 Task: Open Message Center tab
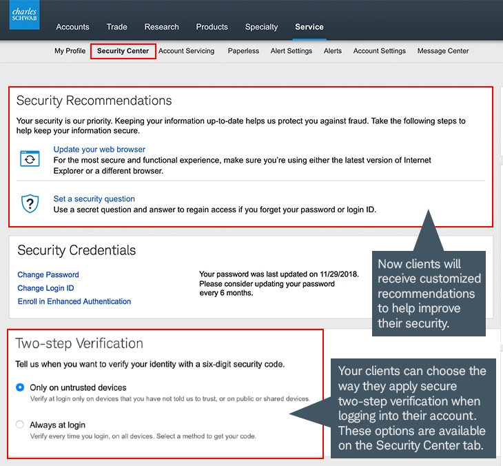(x=443, y=51)
